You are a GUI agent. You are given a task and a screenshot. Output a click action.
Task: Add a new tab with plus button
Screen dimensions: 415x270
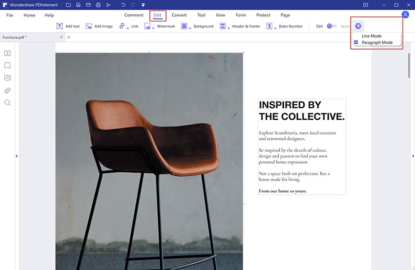(x=68, y=37)
